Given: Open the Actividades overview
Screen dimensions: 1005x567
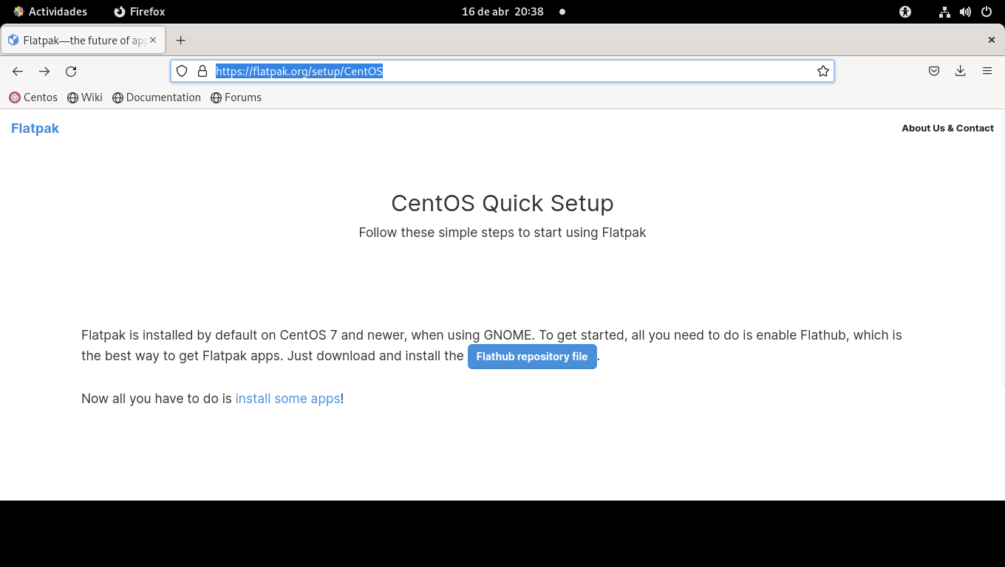Looking at the screenshot, I should click(50, 12).
